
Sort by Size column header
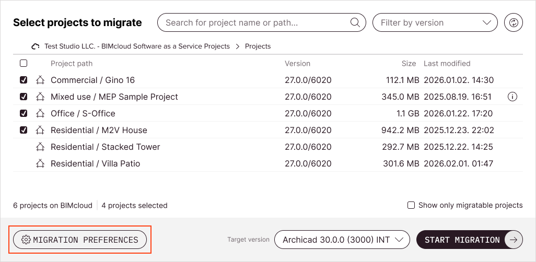409,64
